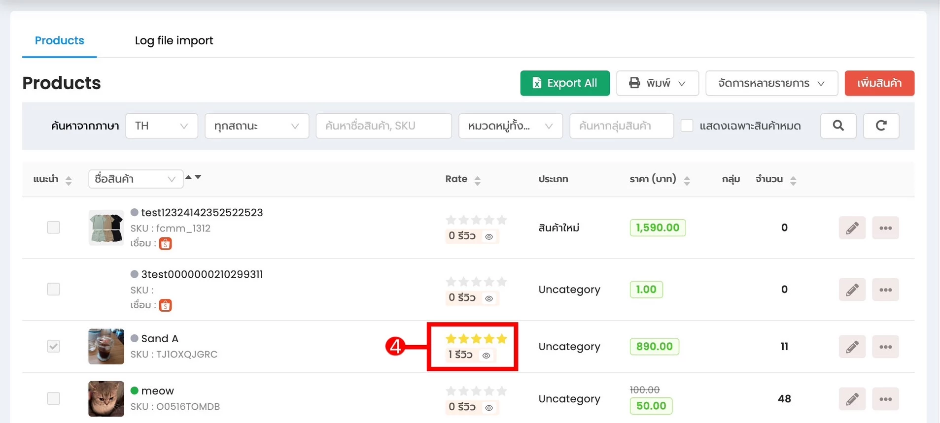The width and height of the screenshot is (940, 423).
Task: Edit 3test000000210299311 with pencil icon
Action: point(852,289)
